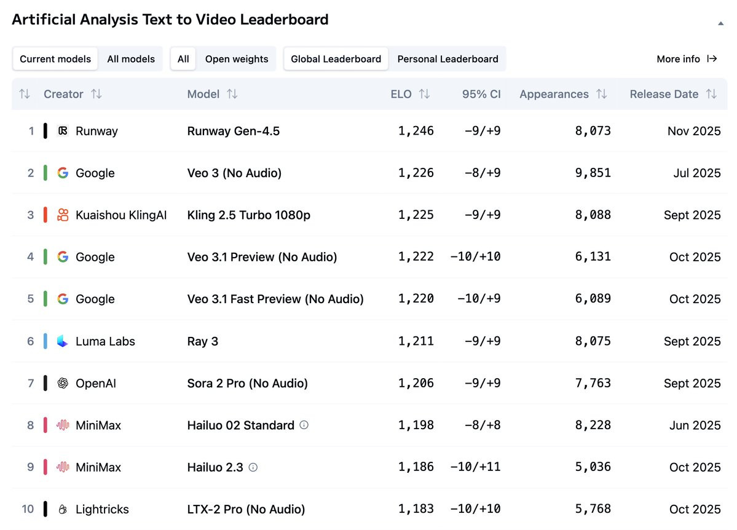737x530 pixels.
Task: Click the Lightricks creator name
Action: pyautogui.click(x=102, y=509)
